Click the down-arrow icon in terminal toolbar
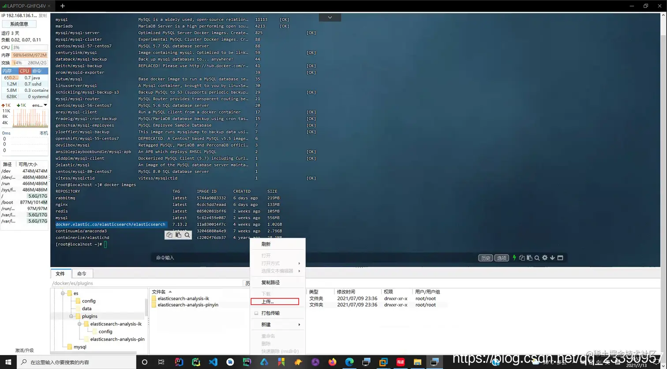 tap(552, 258)
